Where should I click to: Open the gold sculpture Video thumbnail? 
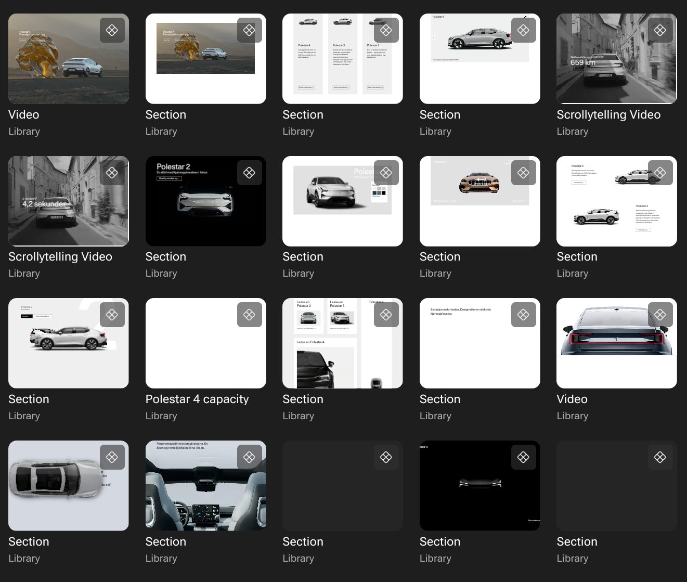click(x=69, y=59)
